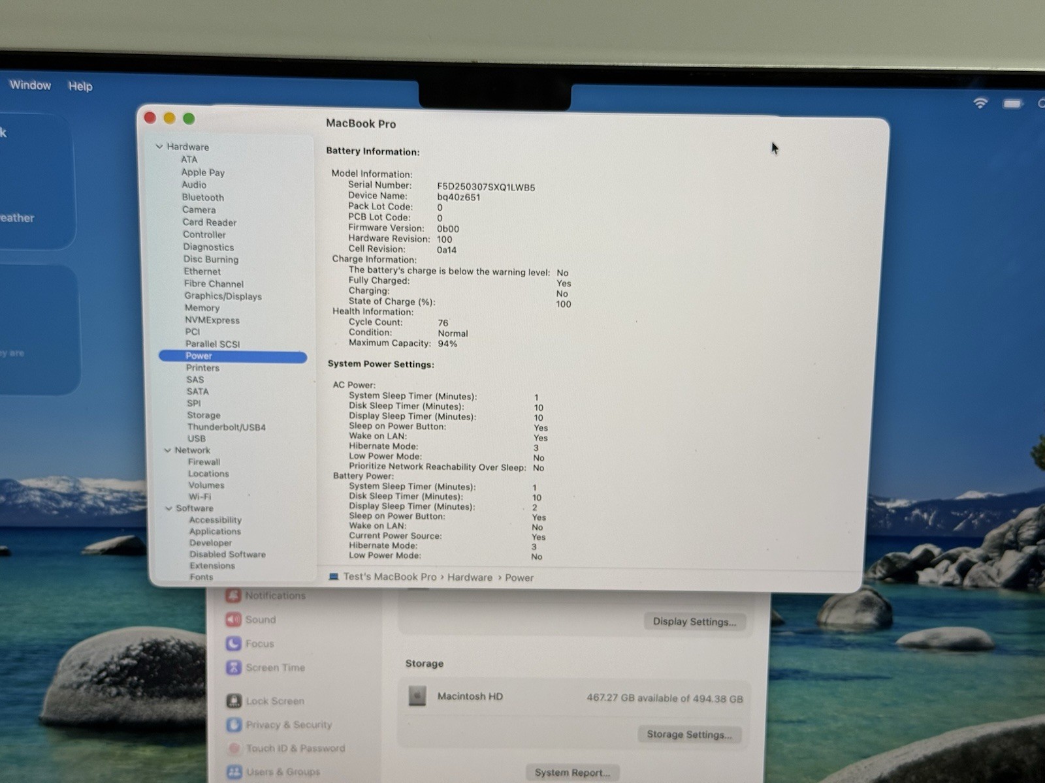Select the highlighted Power sidebar item
The height and width of the screenshot is (783, 1045).
click(233, 356)
